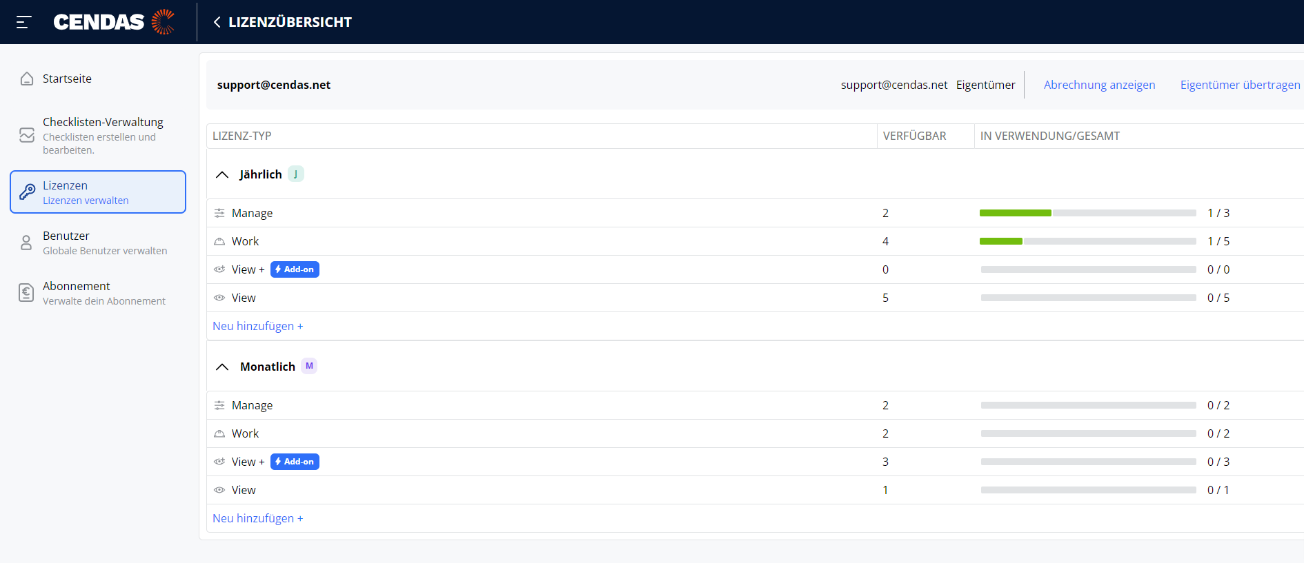Open Startseite in the sidebar

coord(98,79)
